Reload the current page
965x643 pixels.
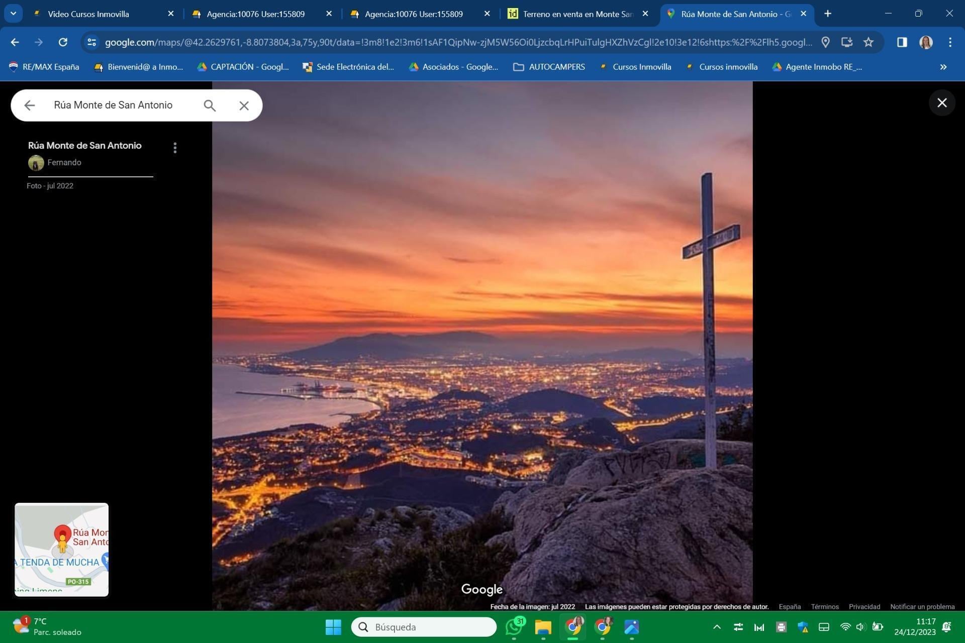(63, 42)
